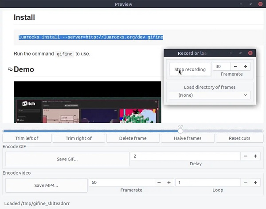Click Trim left of button

[27, 138]
